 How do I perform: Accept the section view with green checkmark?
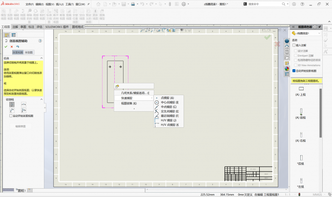tap(6, 47)
